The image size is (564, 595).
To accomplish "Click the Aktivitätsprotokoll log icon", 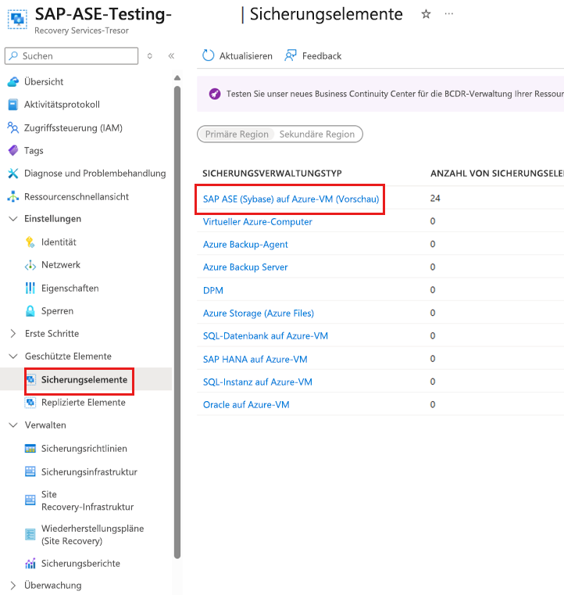I will click(x=13, y=104).
